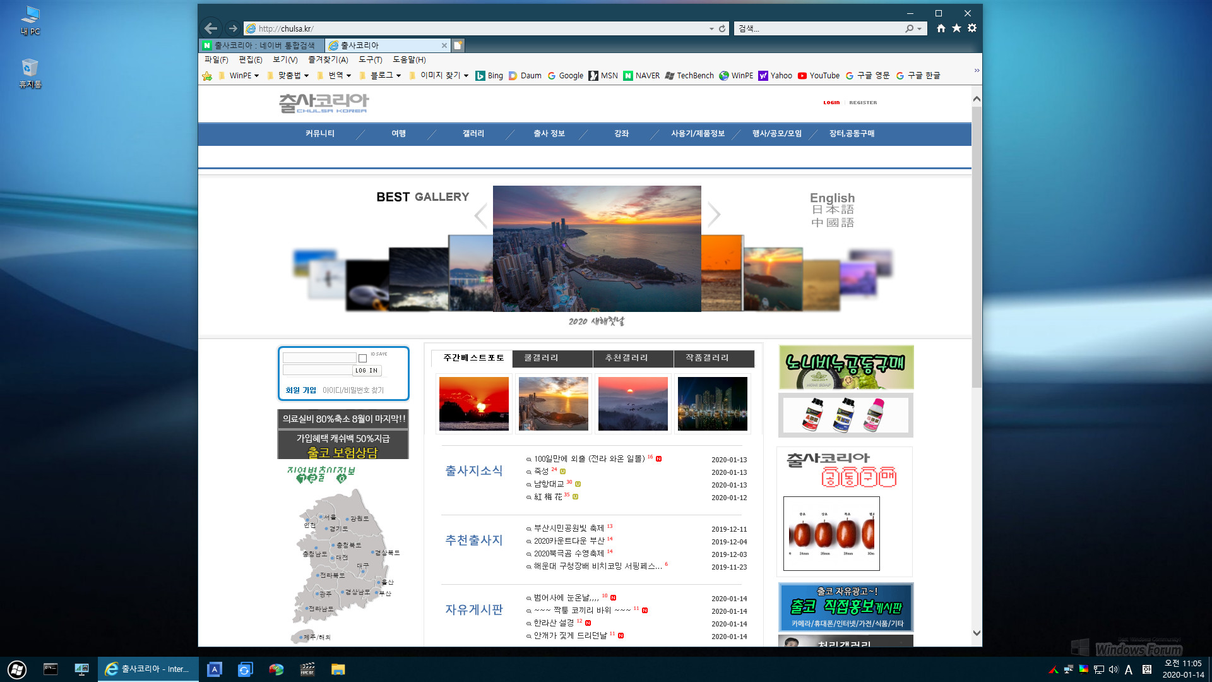This screenshot has width=1212, height=682.
Task: Click the LOG IN button
Action: coord(367,371)
